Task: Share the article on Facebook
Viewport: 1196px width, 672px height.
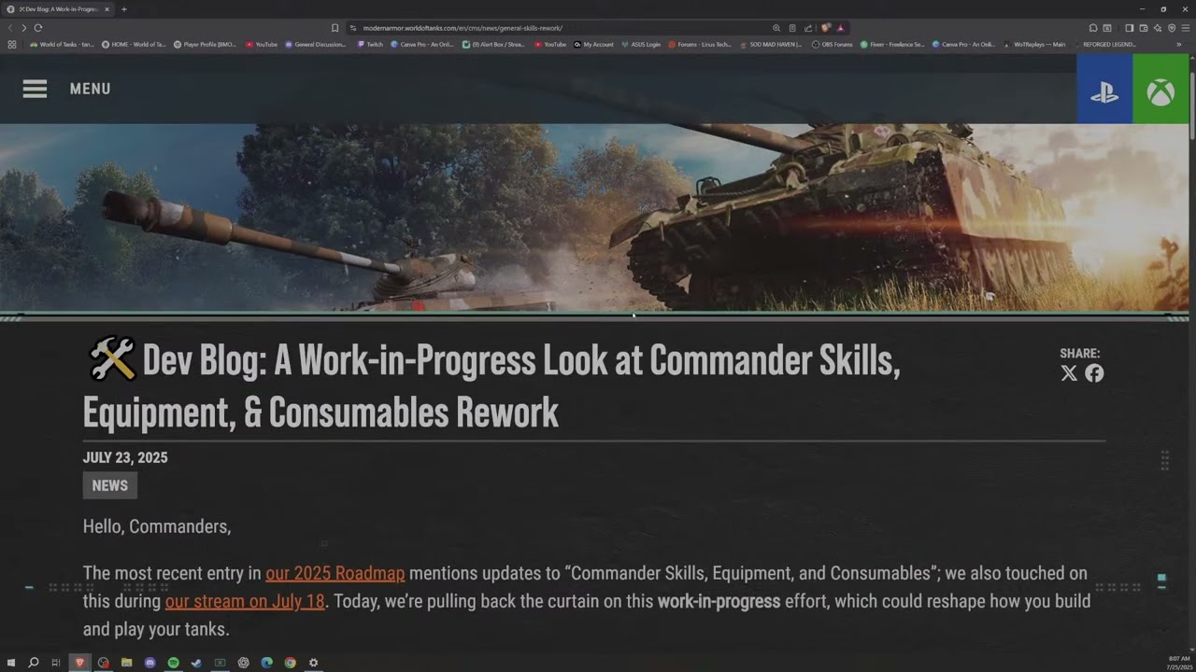Action: point(1094,373)
